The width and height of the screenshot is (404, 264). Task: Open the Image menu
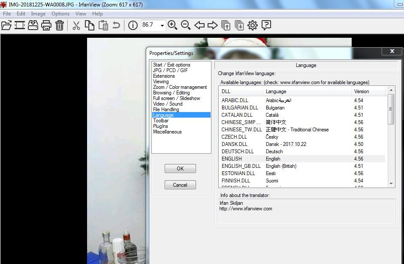(38, 14)
